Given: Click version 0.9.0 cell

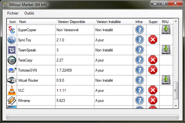Looking at the screenshot, I should point(75,80).
